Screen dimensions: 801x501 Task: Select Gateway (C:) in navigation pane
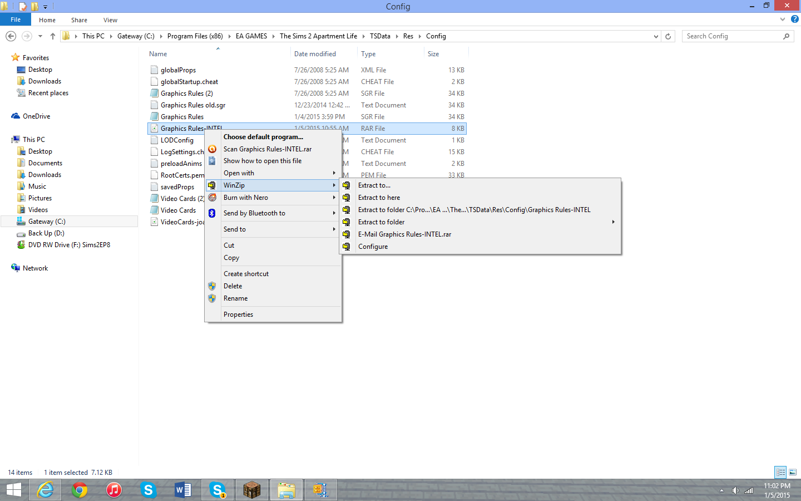47,222
